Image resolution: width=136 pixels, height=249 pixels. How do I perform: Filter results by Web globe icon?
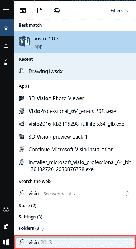pyautogui.click(x=57, y=11)
